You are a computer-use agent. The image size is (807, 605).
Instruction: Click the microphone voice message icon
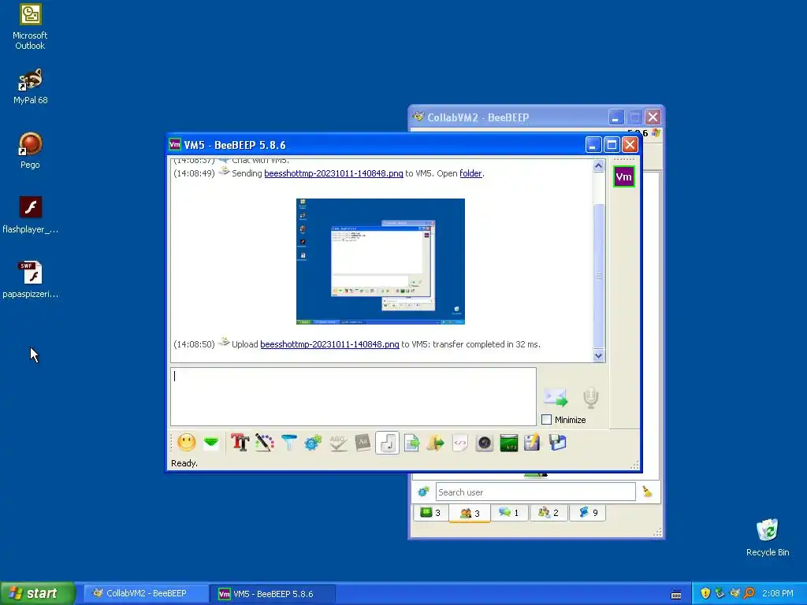(x=591, y=398)
